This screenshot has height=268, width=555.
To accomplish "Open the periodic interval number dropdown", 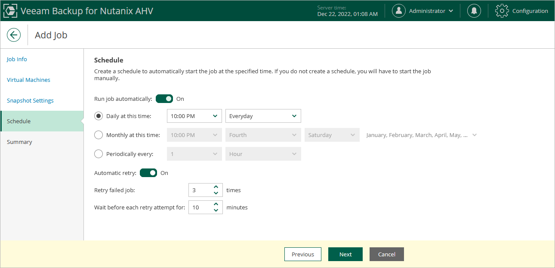I will coord(194,154).
